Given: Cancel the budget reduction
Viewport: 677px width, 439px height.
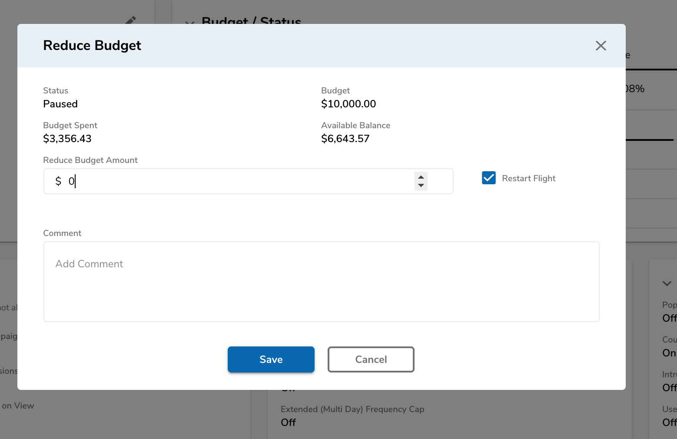Looking at the screenshot, I should (371, 359).
